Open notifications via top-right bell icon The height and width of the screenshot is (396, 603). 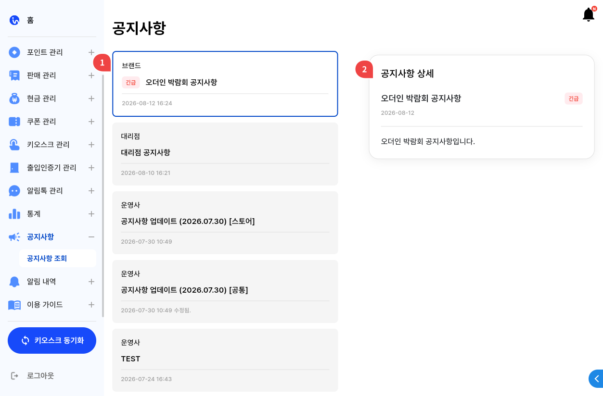589,14
